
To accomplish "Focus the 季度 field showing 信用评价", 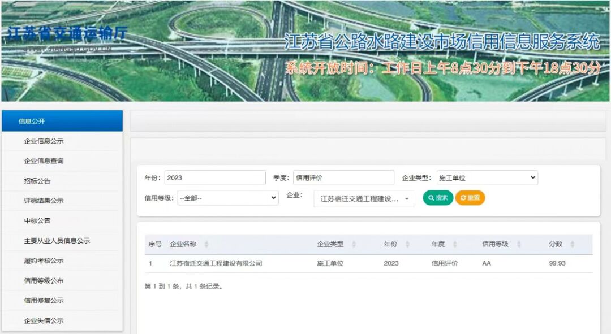I will (343, 177).
